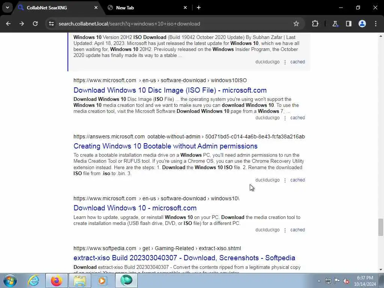
Task: Click the answers.microsoft.com URL text
Action: tap(189, 136)
